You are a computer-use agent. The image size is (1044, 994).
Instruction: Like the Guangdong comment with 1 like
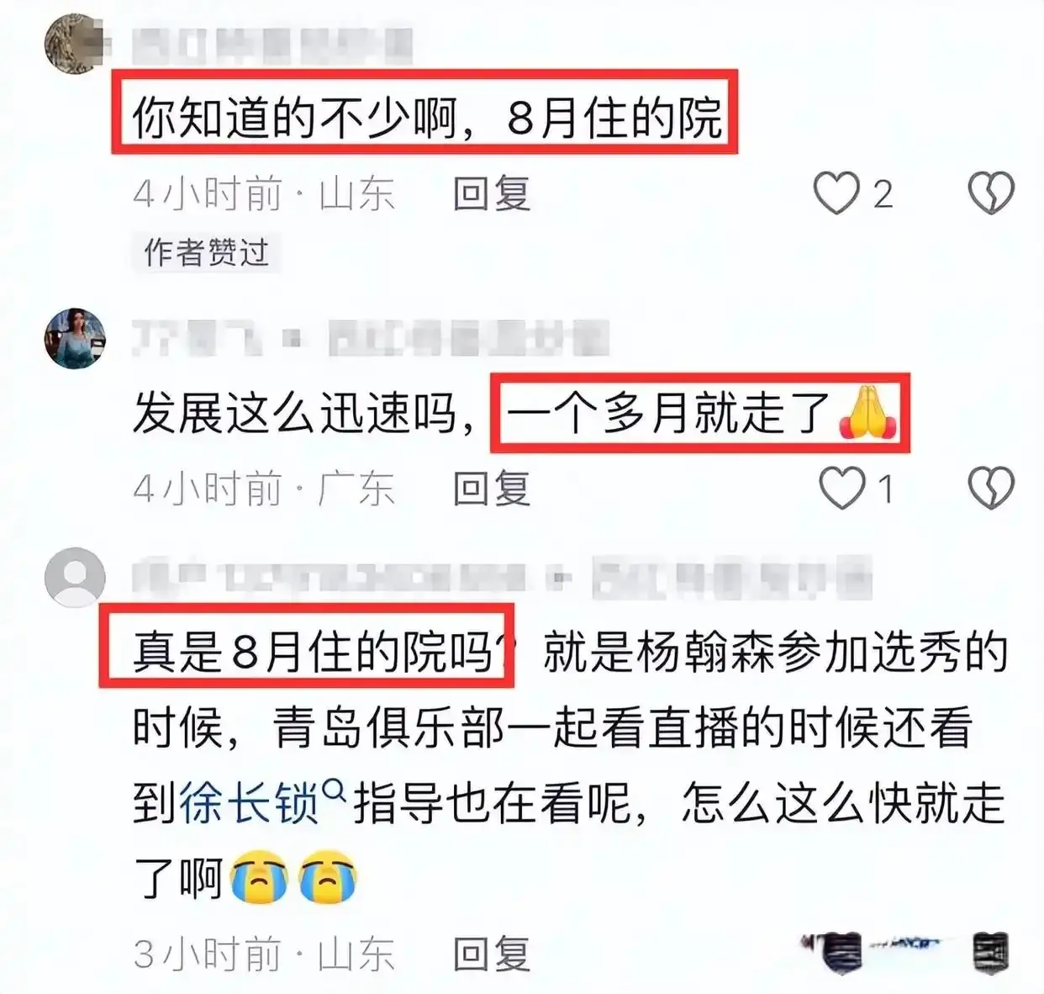[841, 488]
